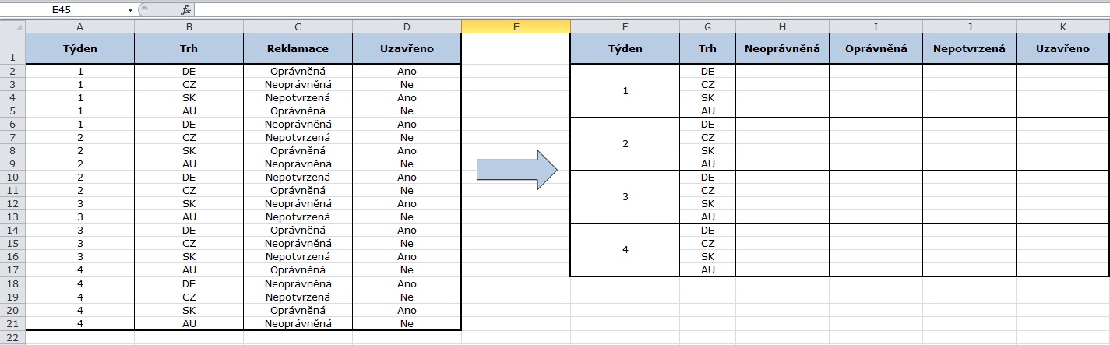The image size is (1110, 345).
Task: Select the column G header
Action: click(707, 27)
